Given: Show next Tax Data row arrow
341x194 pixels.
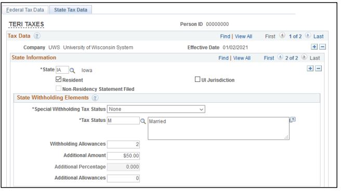Looking at the screenshot, I should [308, 35].
